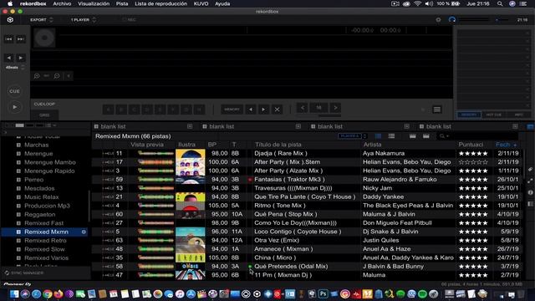The image size is (535, 301).
Task: Zoom in the waveform with left magnifier
Action: (x=37, y=76)
